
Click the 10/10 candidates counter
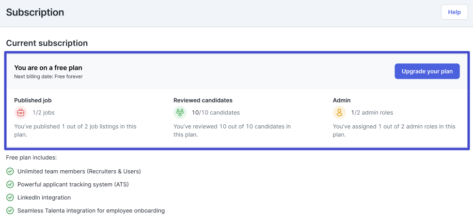coord(216,113)
